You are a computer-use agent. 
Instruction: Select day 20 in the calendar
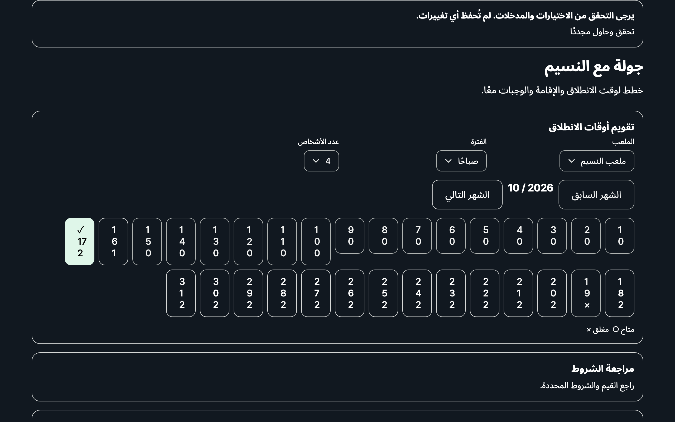pos(552,293)
